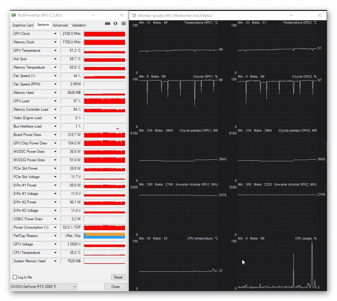
Task: Open the Memory Controller Load dropdown
Action: pos(55,109)
